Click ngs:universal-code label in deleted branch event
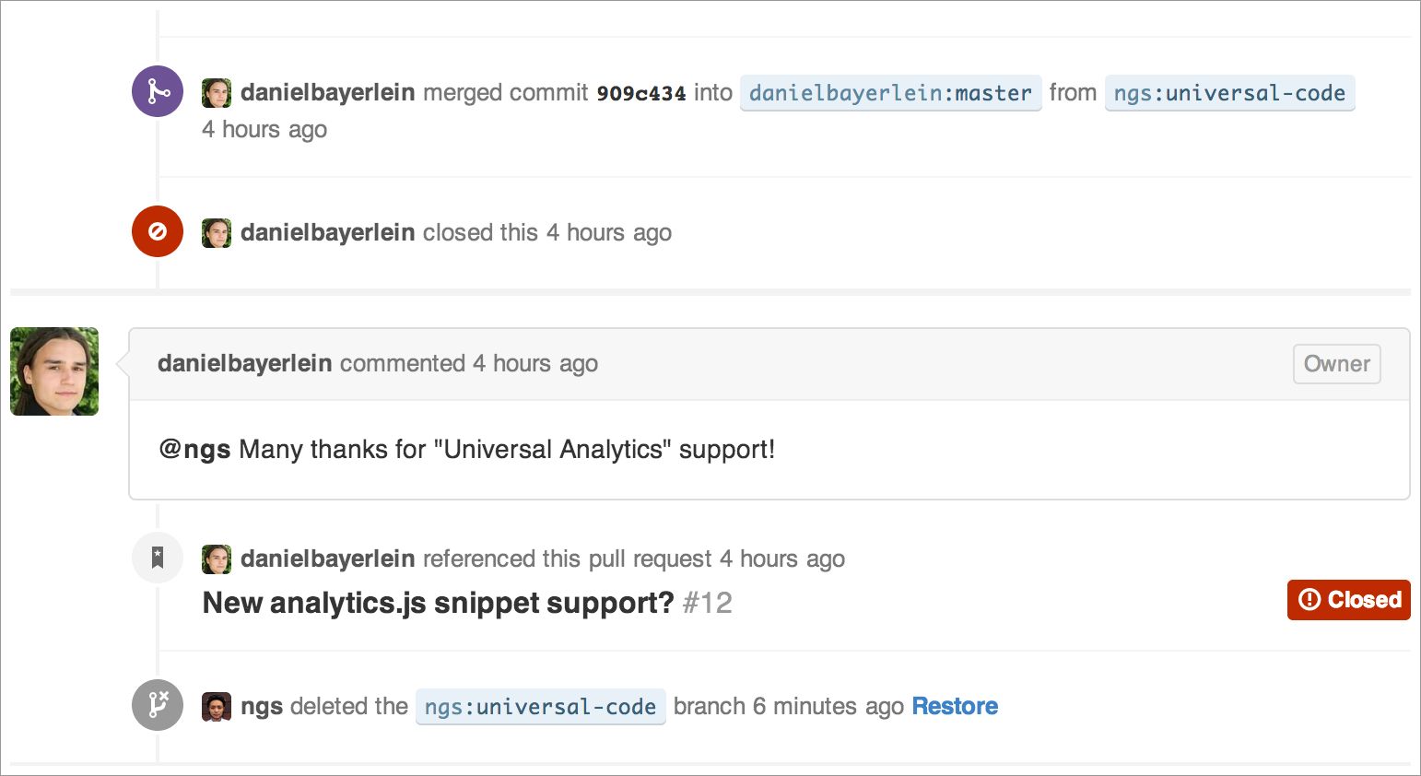 (x=540, y=707)
